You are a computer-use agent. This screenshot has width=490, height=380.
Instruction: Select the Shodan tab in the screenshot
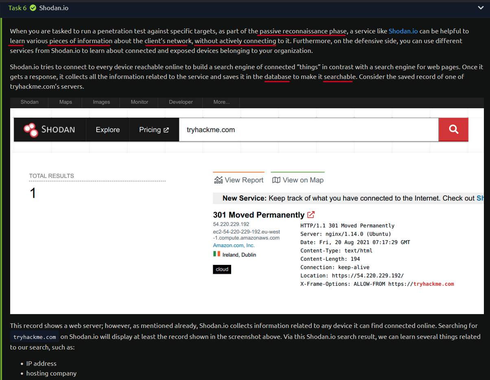click(x=30, y=102)
